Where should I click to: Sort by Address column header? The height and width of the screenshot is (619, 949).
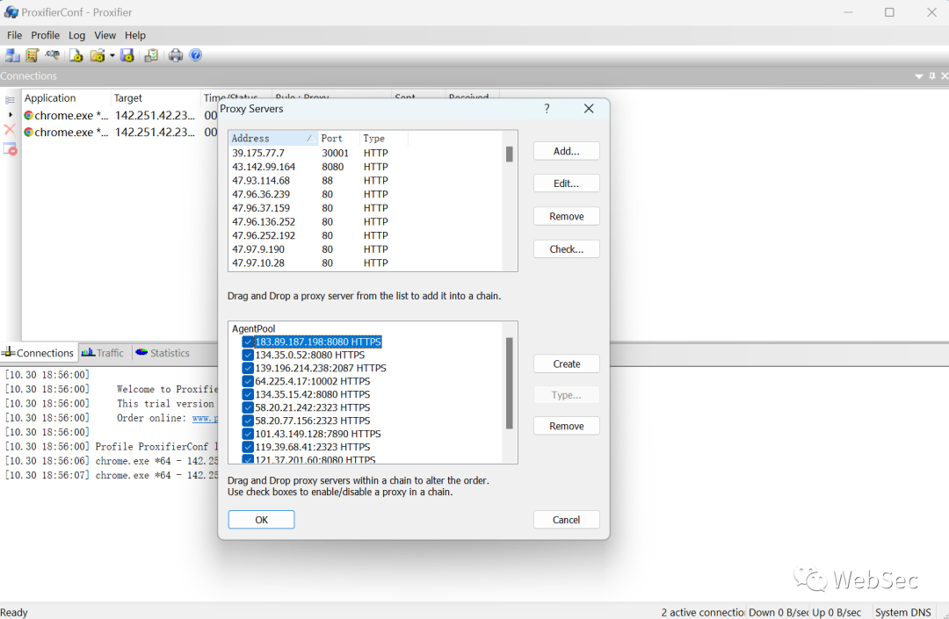273,139
